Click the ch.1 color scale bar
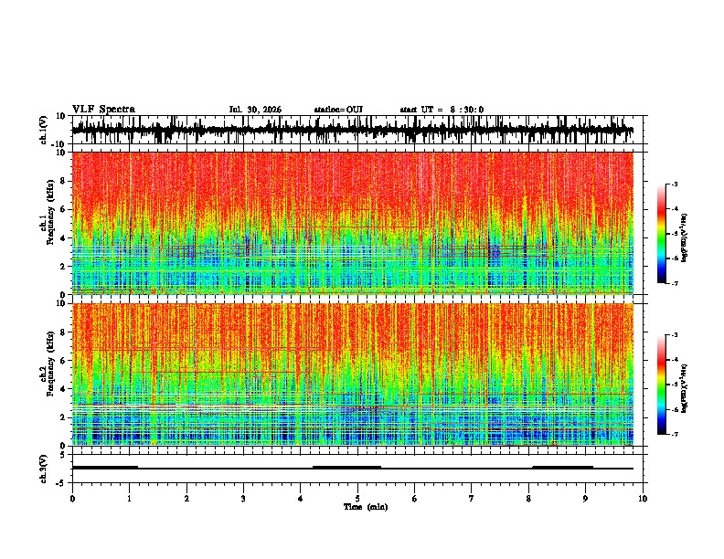The width and height of the screenshot is (724, 559). [662, 234]
